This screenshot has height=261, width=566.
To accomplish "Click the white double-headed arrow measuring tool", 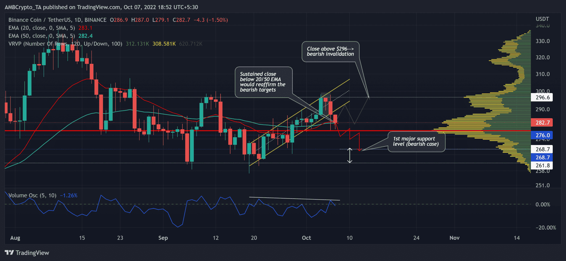I will click(x=350, y=155).
